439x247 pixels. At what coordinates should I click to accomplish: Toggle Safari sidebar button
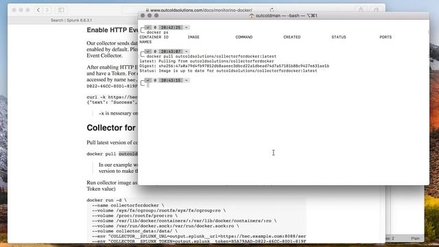pos(61,10)
